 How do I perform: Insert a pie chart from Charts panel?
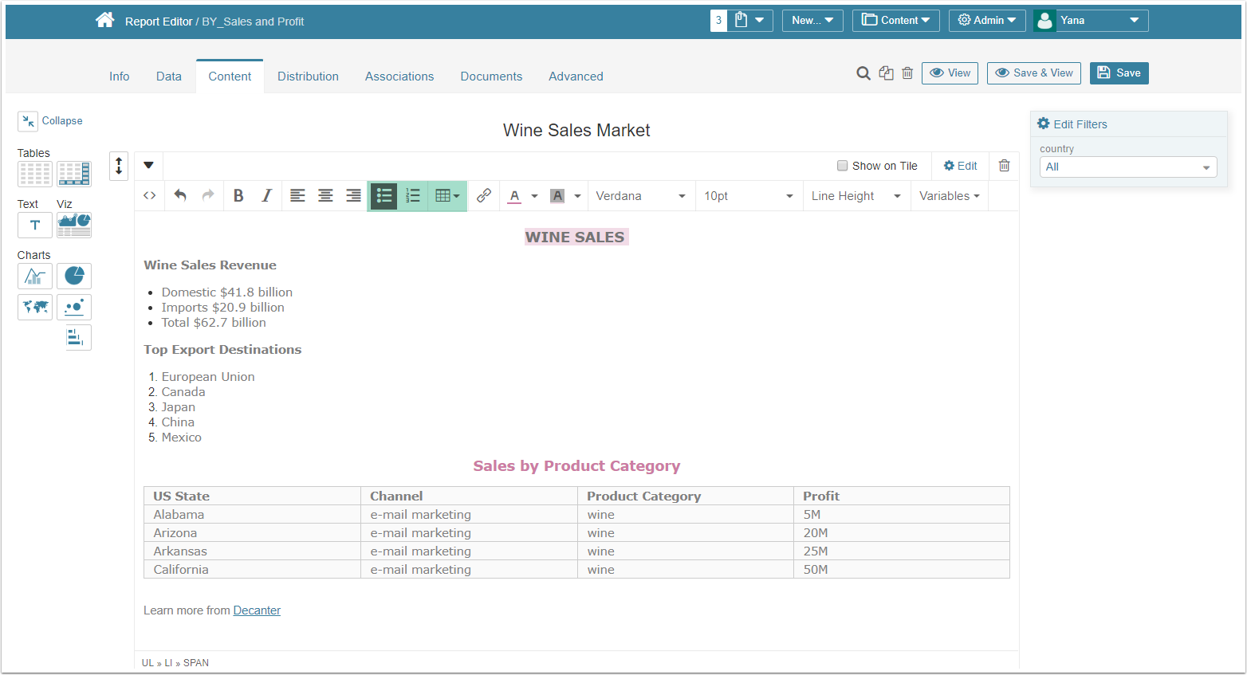(x=74, y=276)
